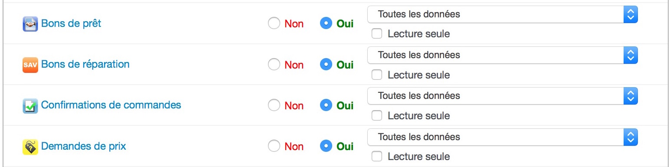The image size is (670, 167).
Task: Select Oui for Confirmations de commandes
Action: point(326,105)
